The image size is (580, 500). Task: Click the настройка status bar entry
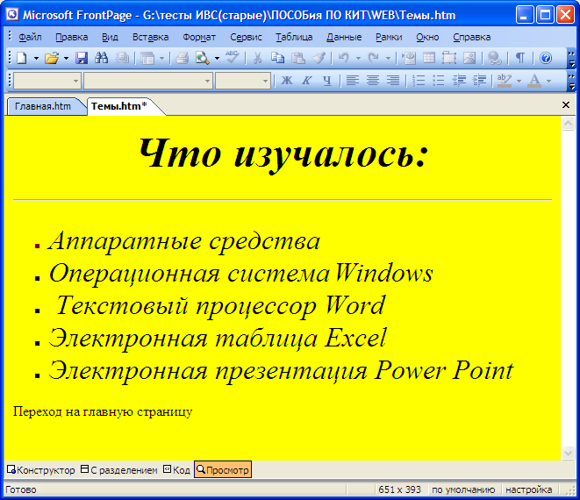pos(528,489)
